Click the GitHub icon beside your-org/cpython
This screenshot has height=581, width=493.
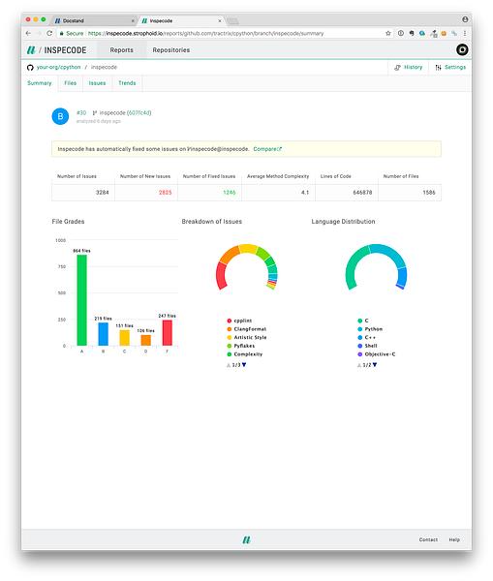tap(30, 68)
